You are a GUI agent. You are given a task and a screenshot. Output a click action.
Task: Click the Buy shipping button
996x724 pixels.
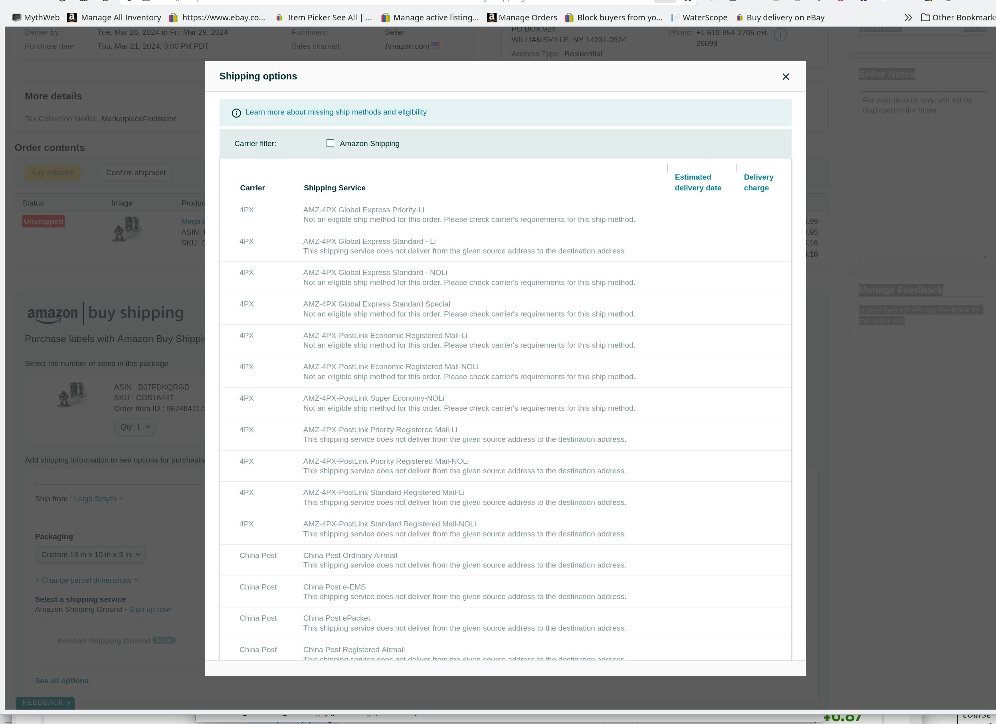click(53, 172)
